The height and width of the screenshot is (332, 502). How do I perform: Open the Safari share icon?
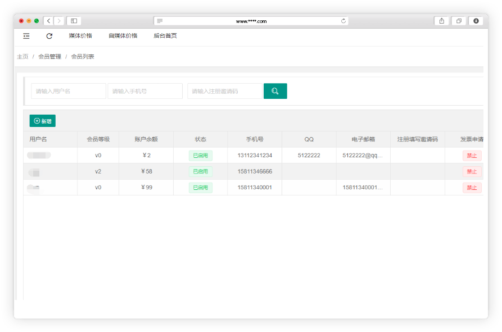pos(441,21)
